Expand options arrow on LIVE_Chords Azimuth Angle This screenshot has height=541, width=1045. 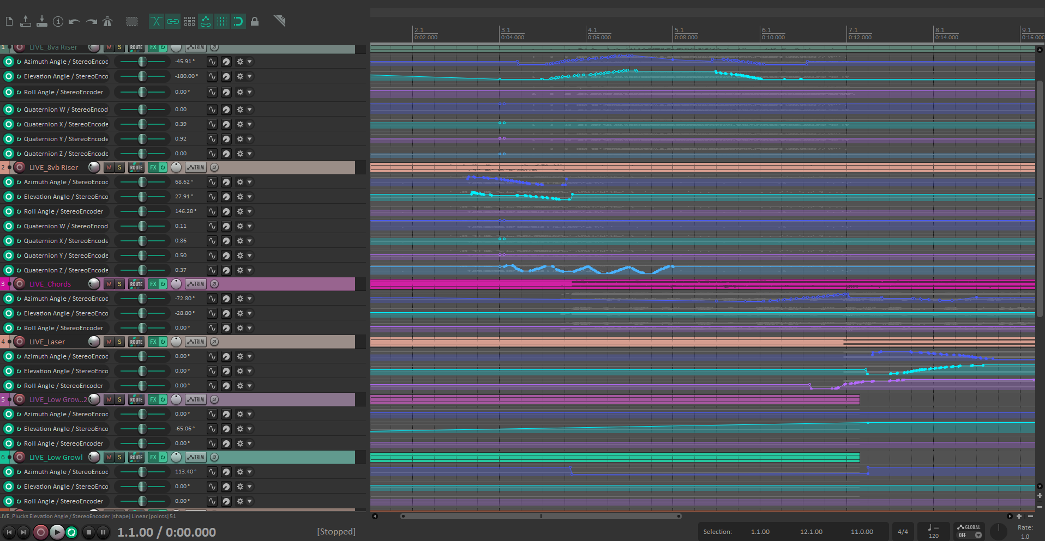coord(250,299)
